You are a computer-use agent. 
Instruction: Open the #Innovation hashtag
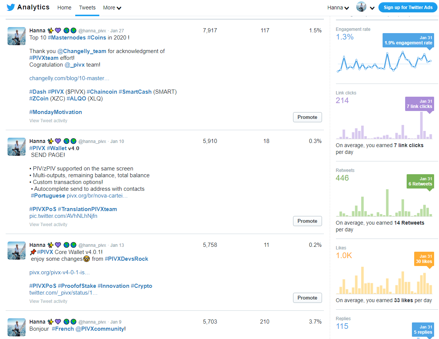tap(113, 286)
